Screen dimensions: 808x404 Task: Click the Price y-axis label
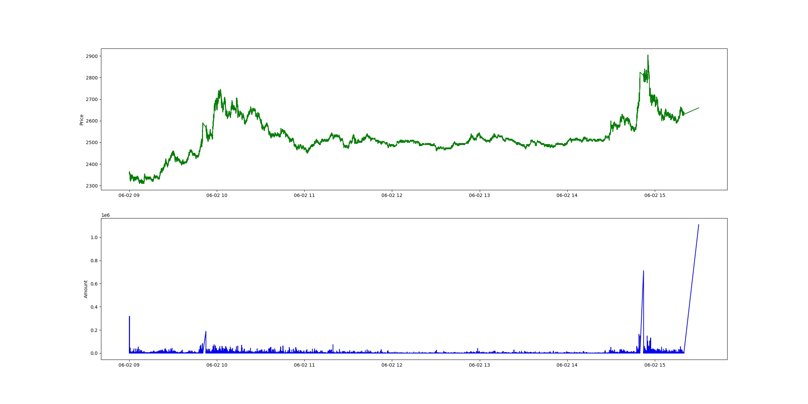(x=81, y=120)
